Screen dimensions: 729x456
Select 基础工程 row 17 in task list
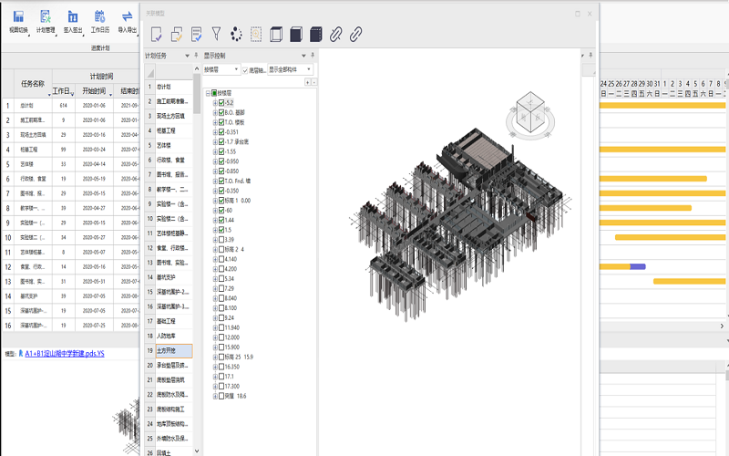[x=174, y=321]
